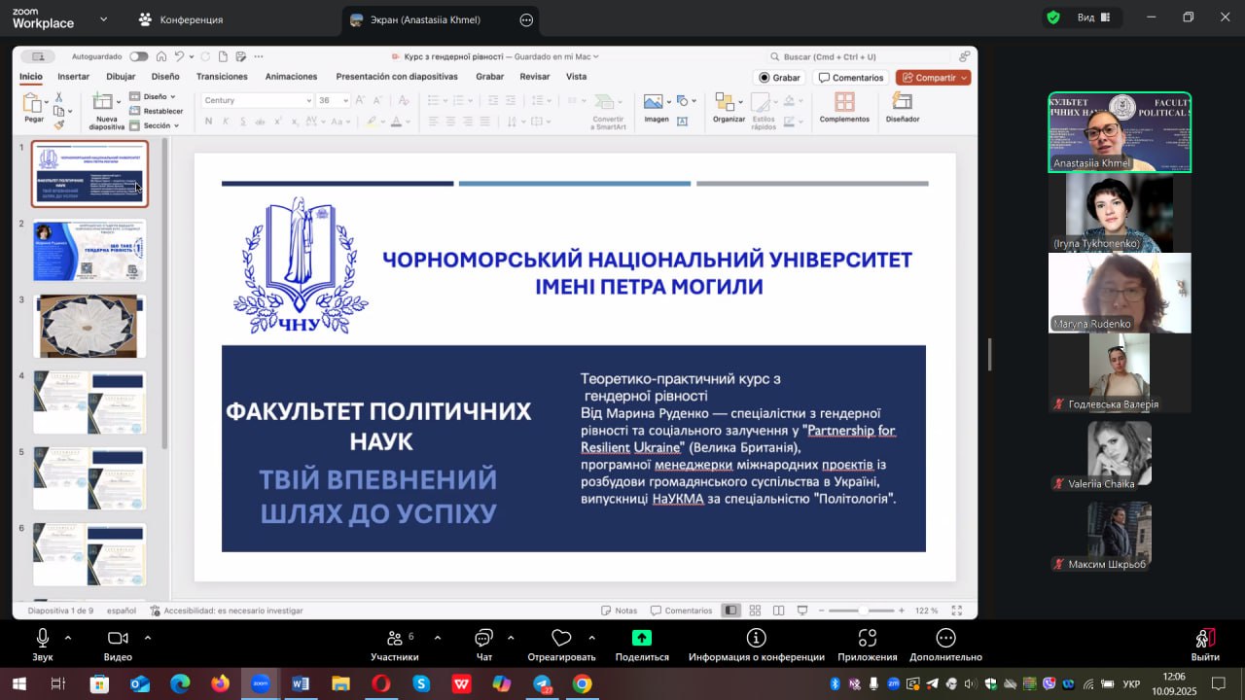Open Участники participants panel
The image size is (1245, 700).
[395, 646]
